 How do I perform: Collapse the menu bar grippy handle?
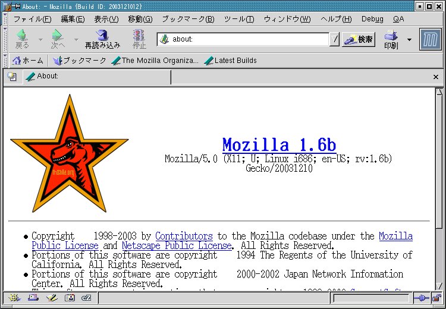click(x=5, y=19)
